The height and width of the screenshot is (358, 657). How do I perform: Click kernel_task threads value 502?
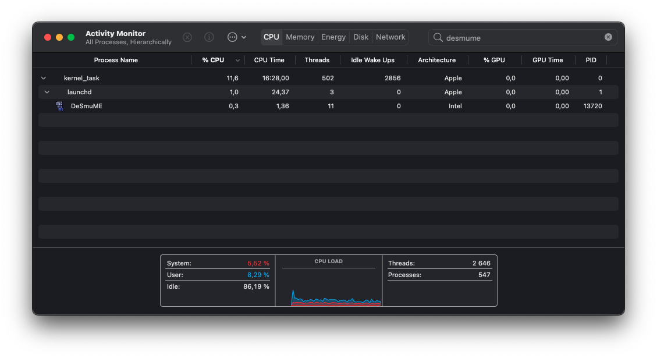point(328,78)
